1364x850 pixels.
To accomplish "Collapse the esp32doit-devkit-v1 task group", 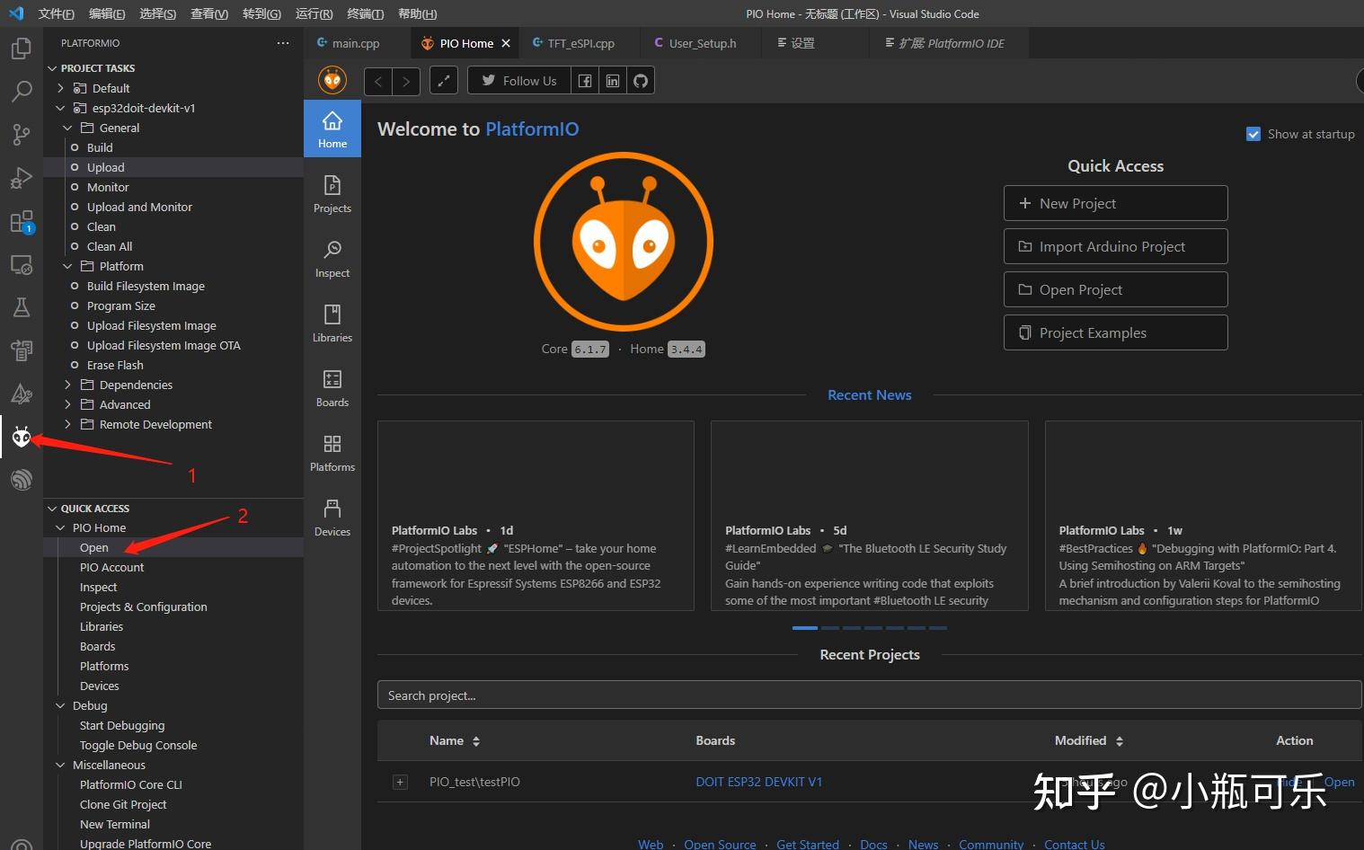I will click(x=60, y=108).
